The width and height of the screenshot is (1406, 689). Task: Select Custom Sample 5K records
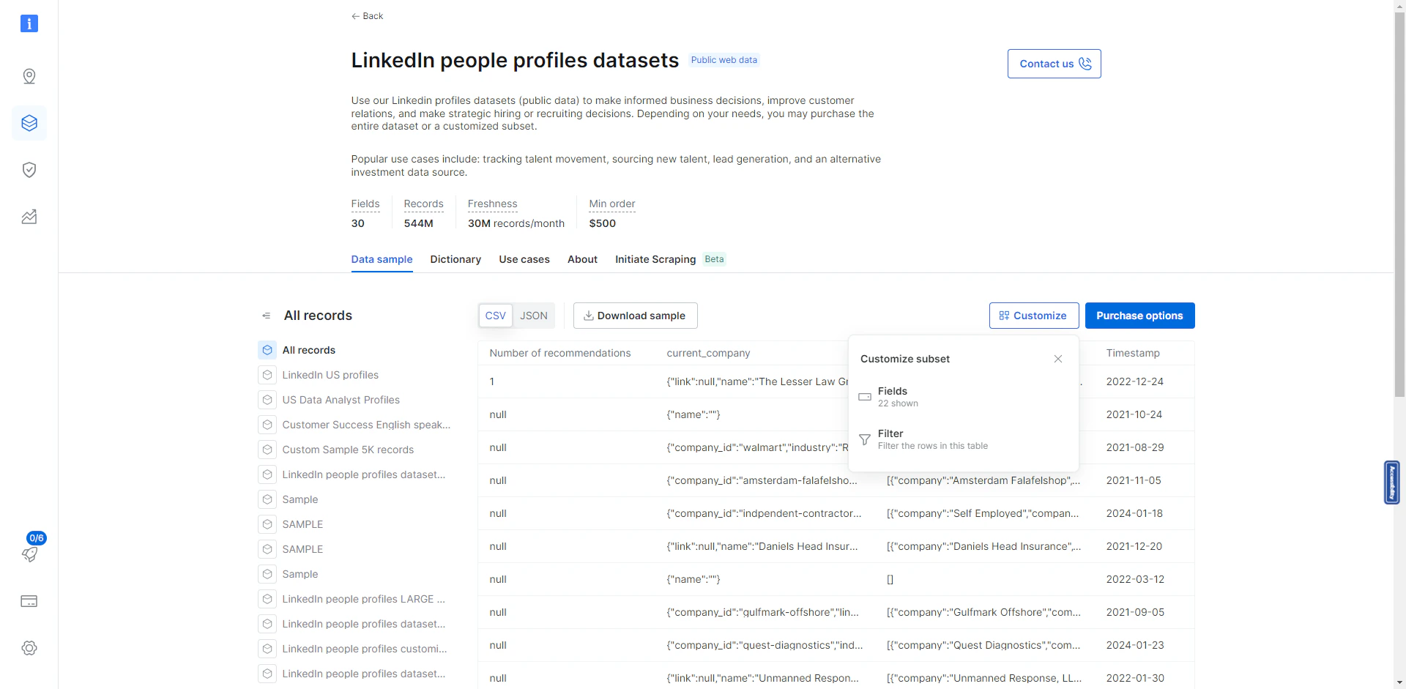(348, 450)
